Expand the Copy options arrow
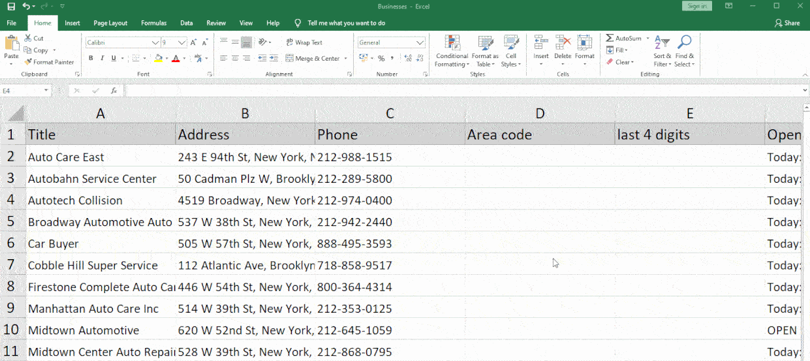The image size is (810, 361). point(54,50)
